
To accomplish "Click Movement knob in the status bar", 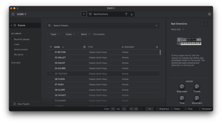I will pos(200,109).
